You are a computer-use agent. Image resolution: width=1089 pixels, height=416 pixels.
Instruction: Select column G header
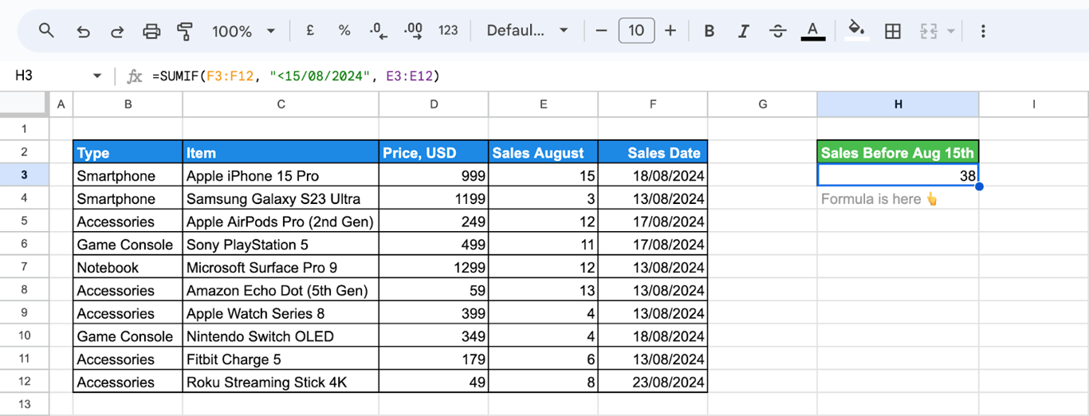tap(762, 104)
